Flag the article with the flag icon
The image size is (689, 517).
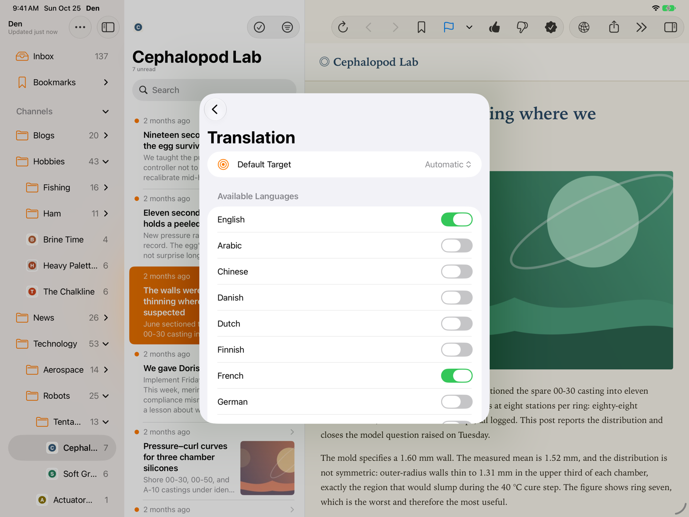point(449,27)
